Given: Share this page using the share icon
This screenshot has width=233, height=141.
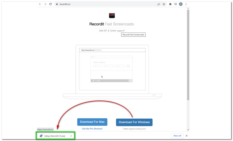Looking at the screenshot, I should 158,4.
